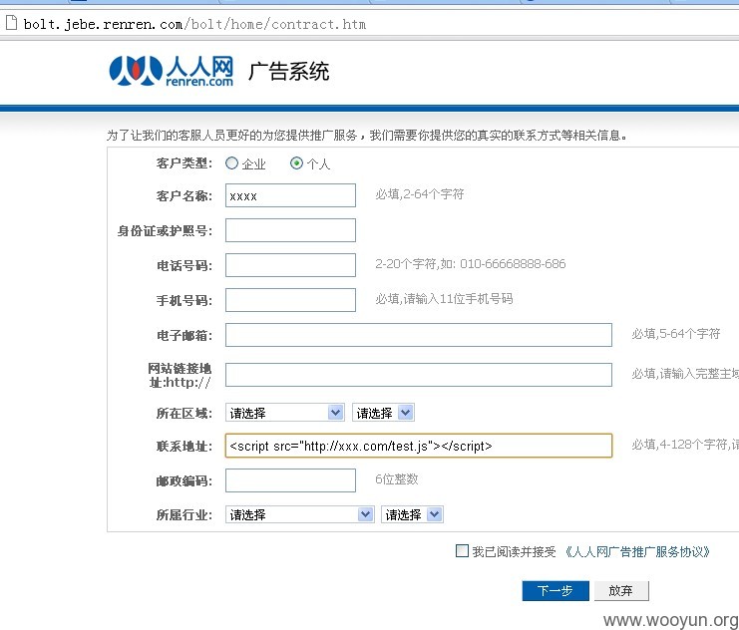The image size is (739, 630).
Task: Click the hint text 必填,请输入11位手机号码
Action: pos(444,299)
